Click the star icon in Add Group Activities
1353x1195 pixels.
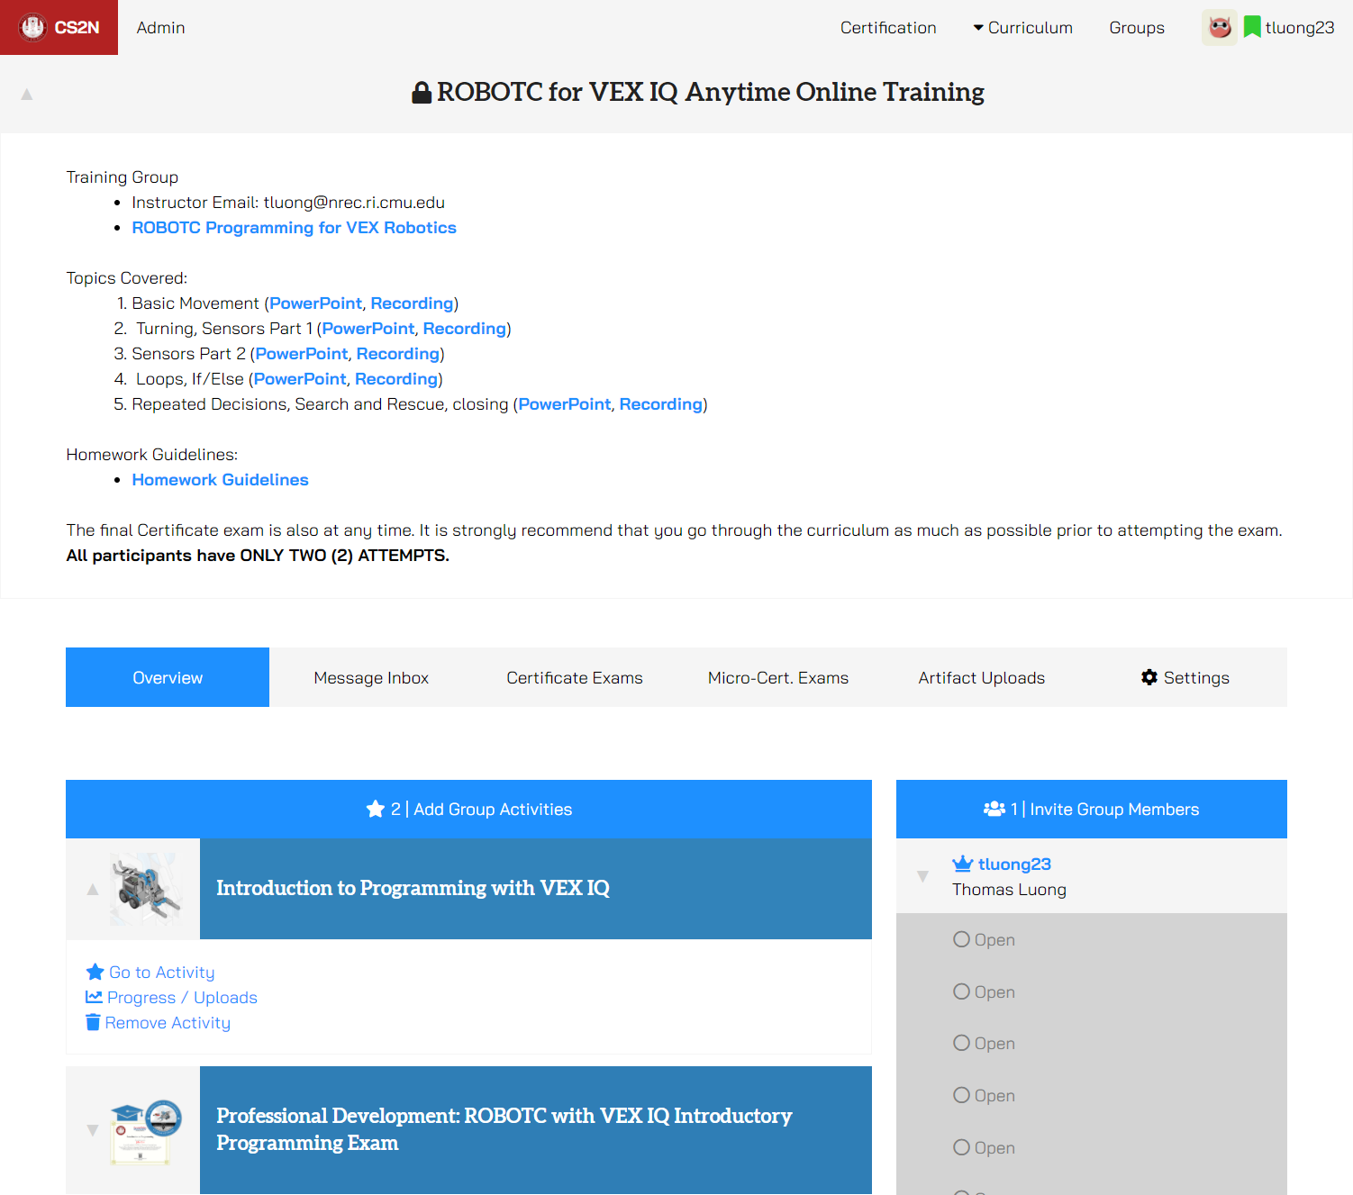[x=376, y=809]
